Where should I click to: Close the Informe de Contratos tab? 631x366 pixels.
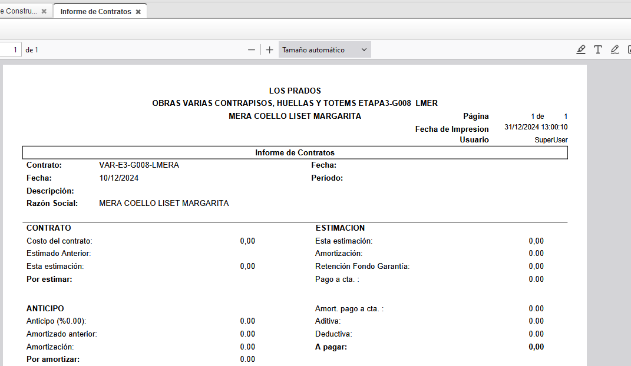(x=138, y=12)
